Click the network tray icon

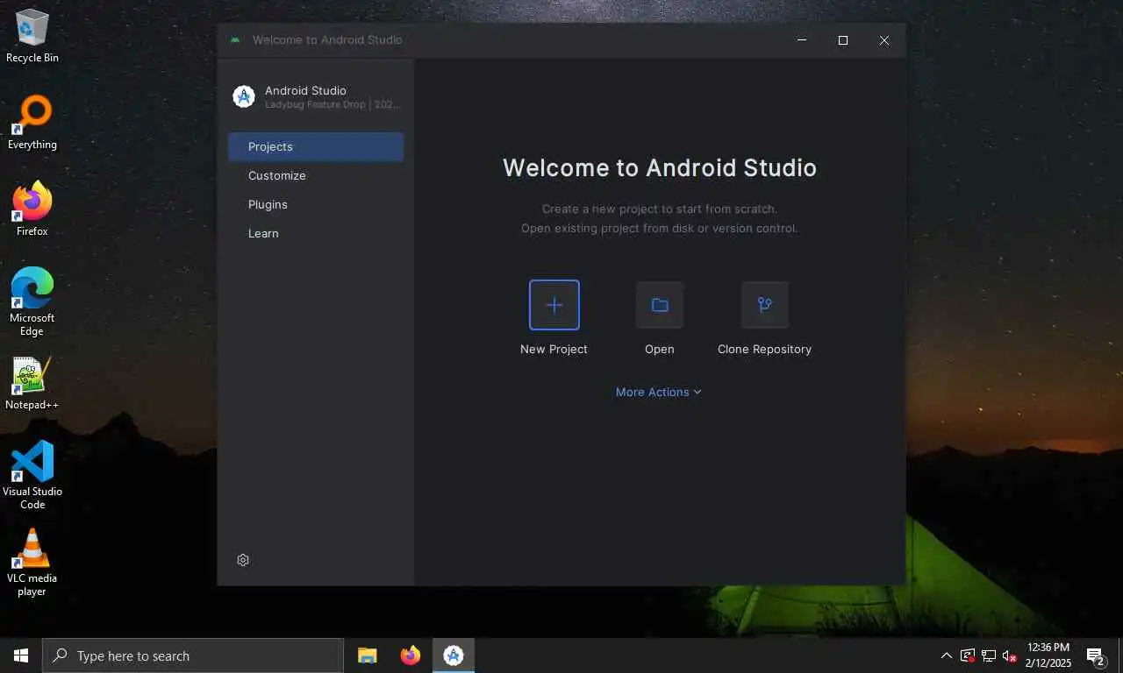pyautogui.click(x=988, y=655)
